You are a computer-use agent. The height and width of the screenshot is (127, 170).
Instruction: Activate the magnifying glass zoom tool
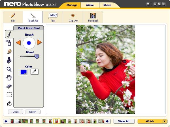[9, 69]
